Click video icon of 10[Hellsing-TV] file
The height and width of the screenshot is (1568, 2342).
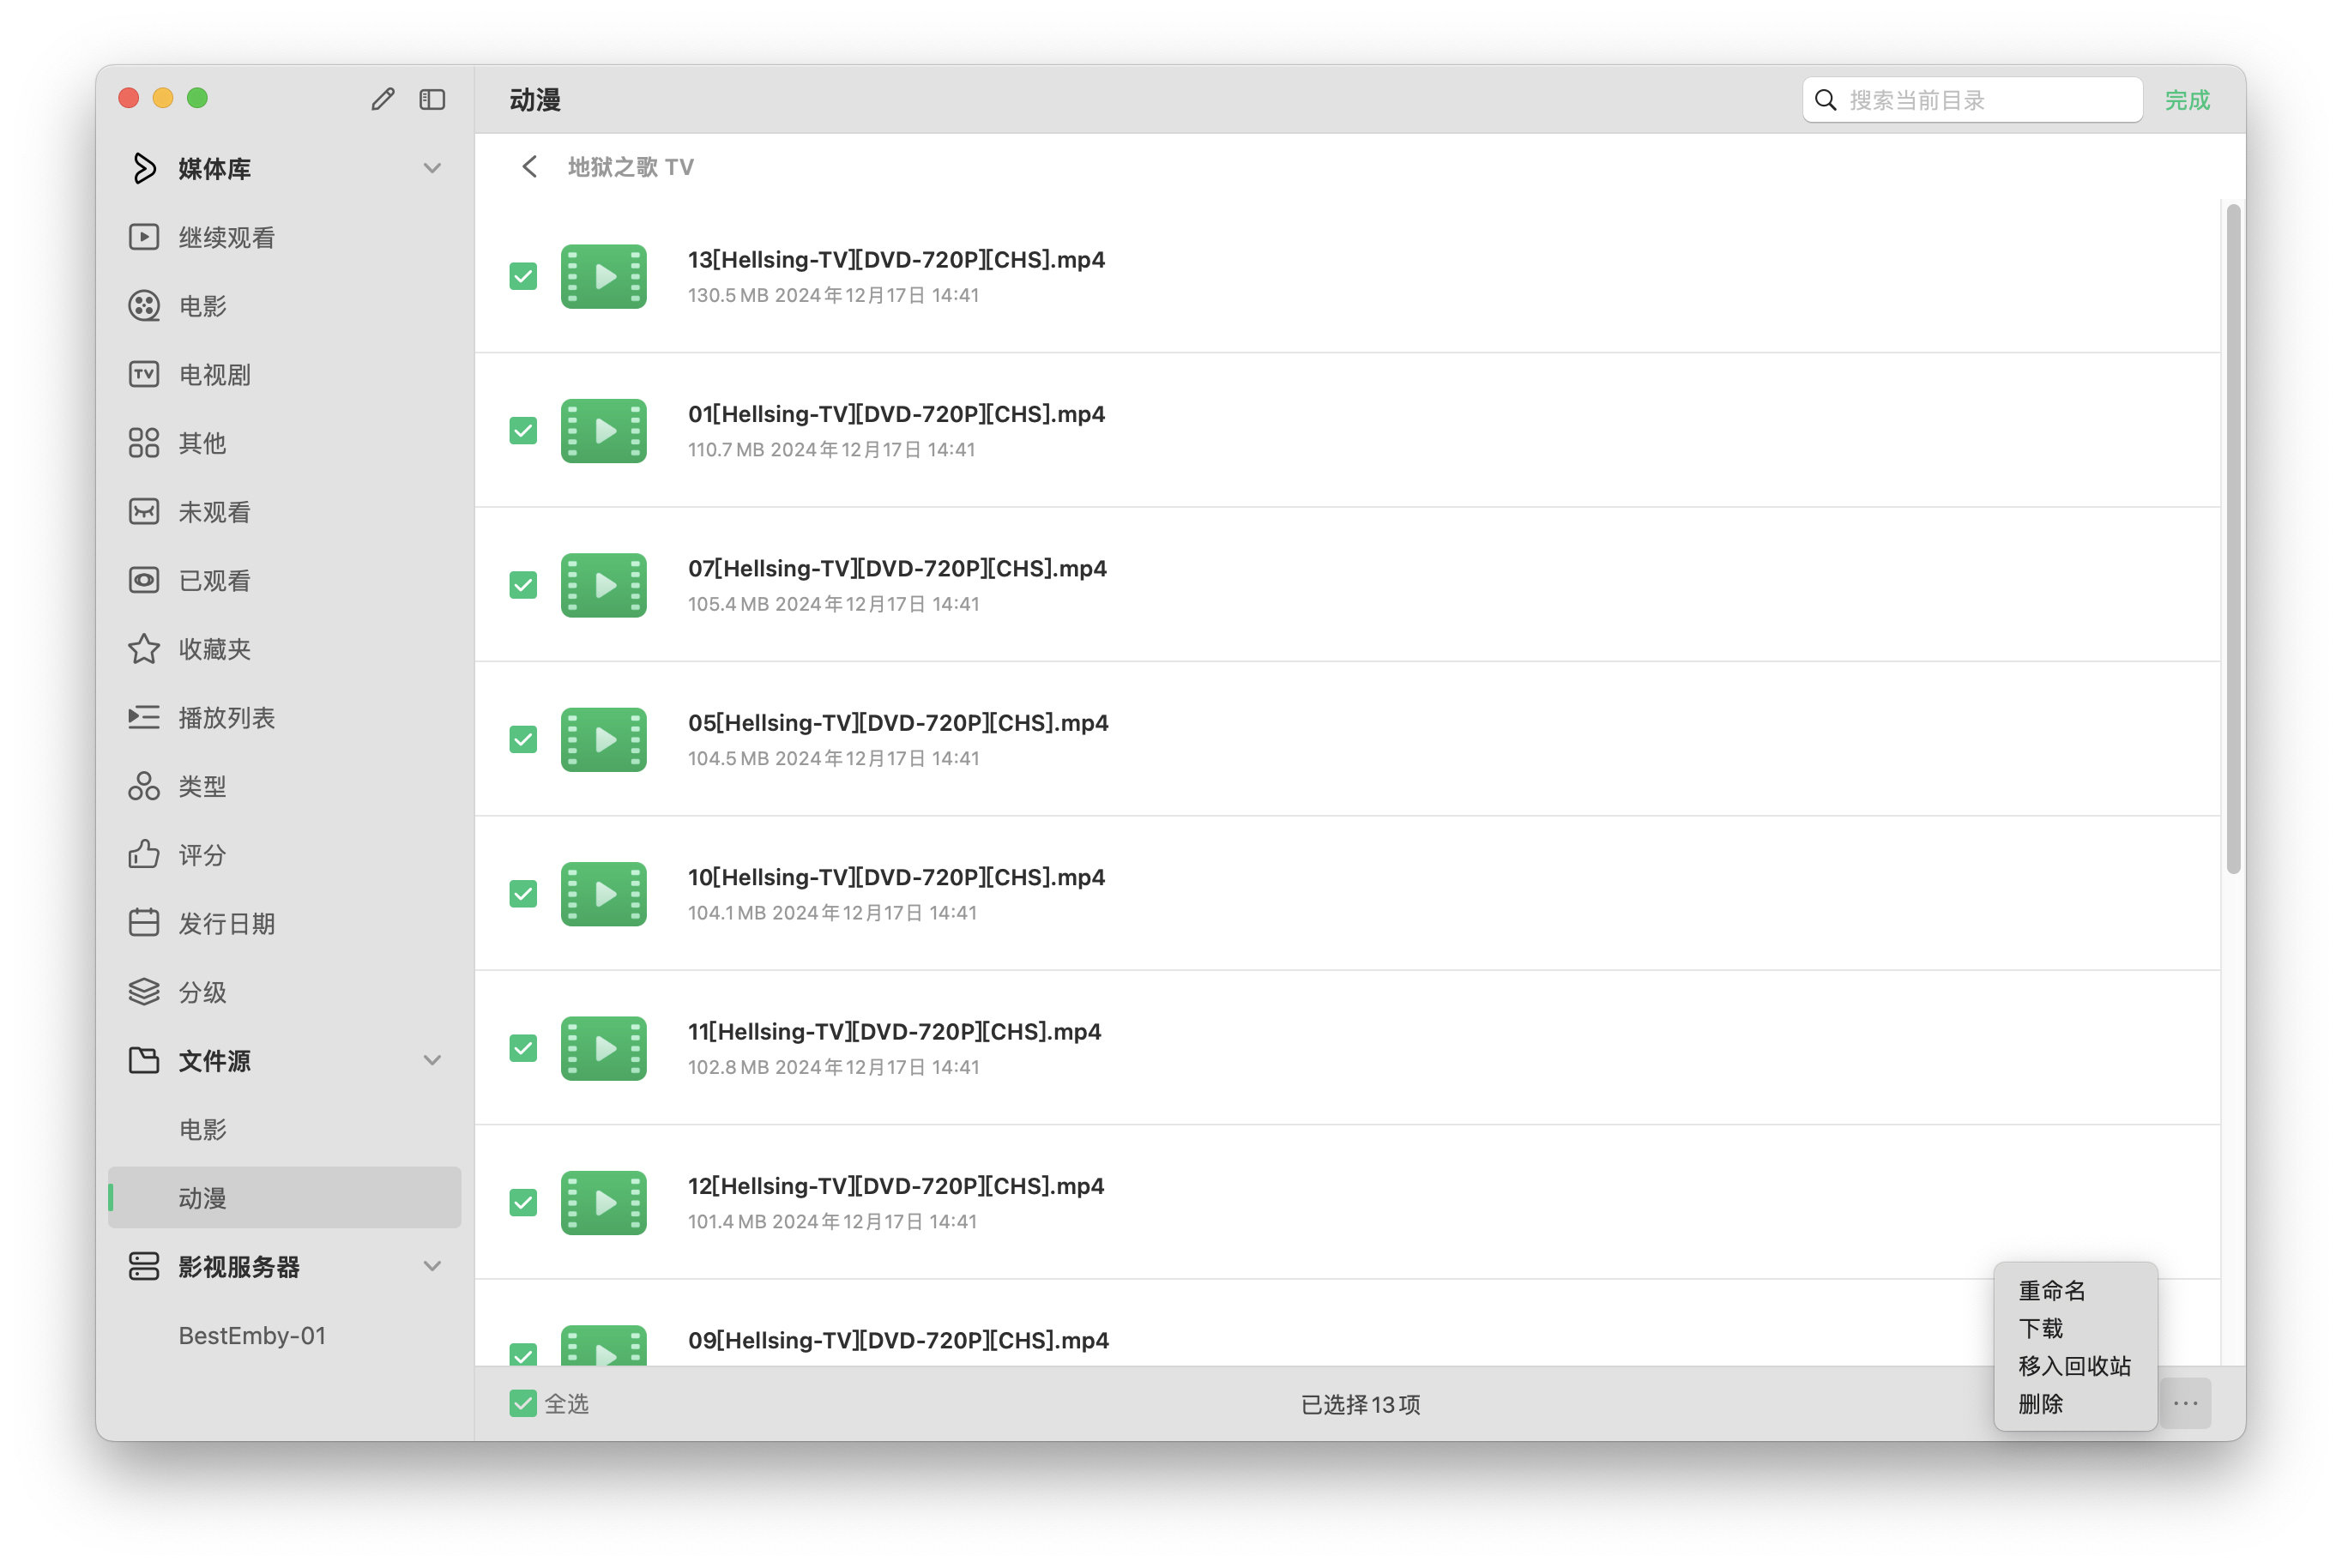pyautogui.click(x=604, y=894)
